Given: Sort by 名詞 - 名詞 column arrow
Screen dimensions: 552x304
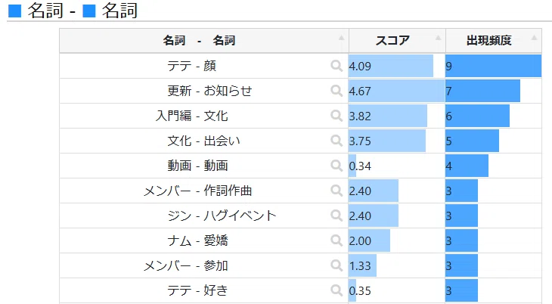Looking at the screenshot, I should pyautogui.click(x=341, y=38).
